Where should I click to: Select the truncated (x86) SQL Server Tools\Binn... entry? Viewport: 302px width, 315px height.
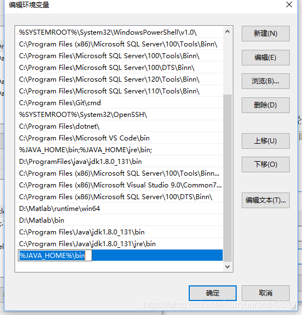tap(119, 173)
